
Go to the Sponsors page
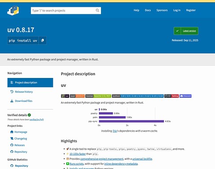pos(162,10)
